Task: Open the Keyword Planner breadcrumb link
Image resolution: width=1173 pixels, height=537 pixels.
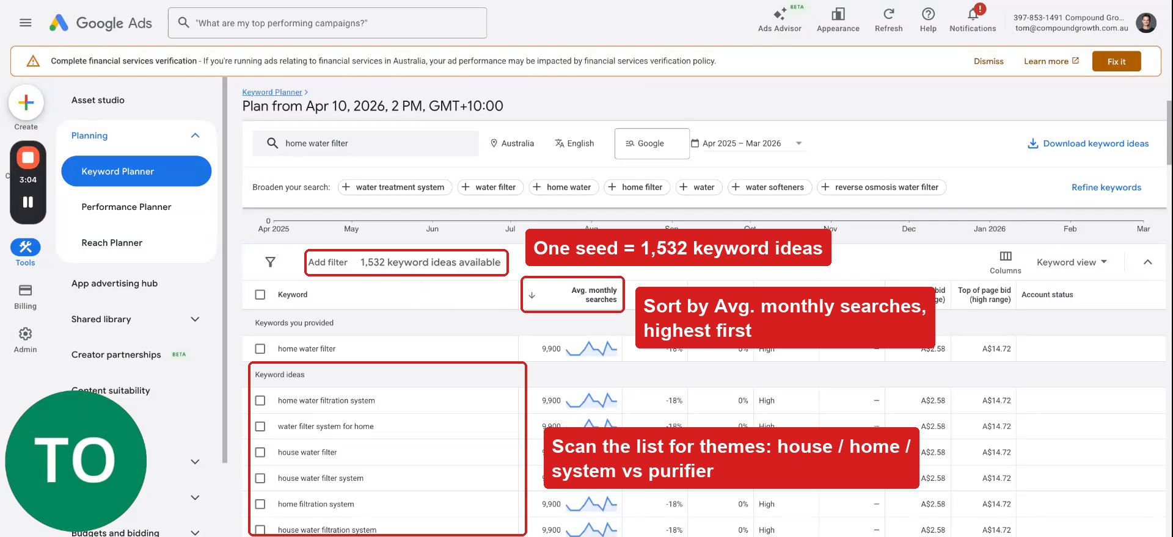Action: point(272,92)
